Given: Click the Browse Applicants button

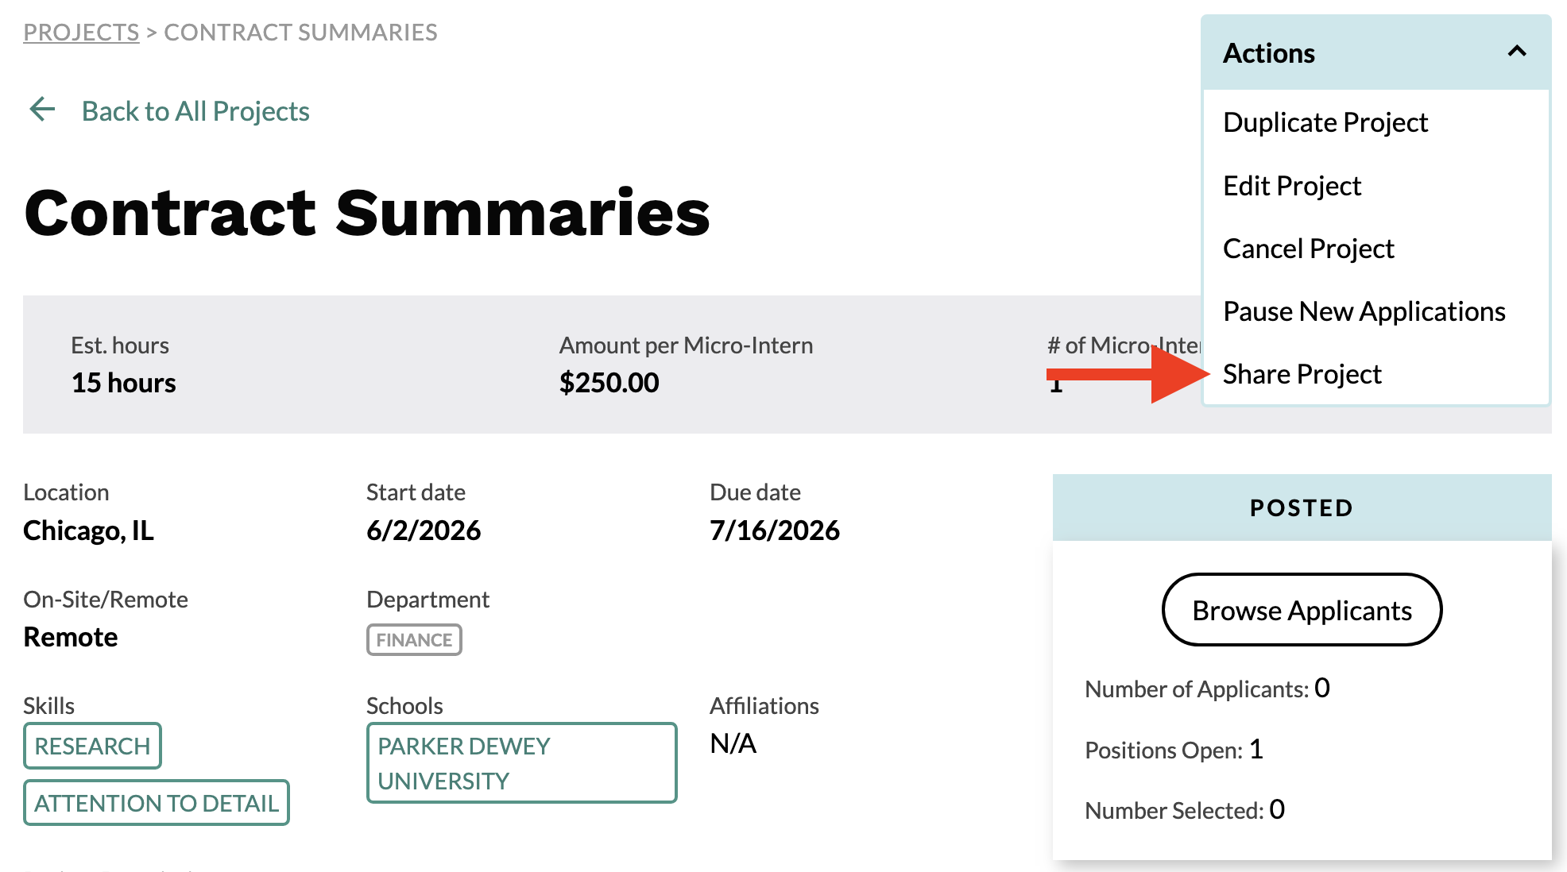Looking at the screenshot, I should 1302,610.
